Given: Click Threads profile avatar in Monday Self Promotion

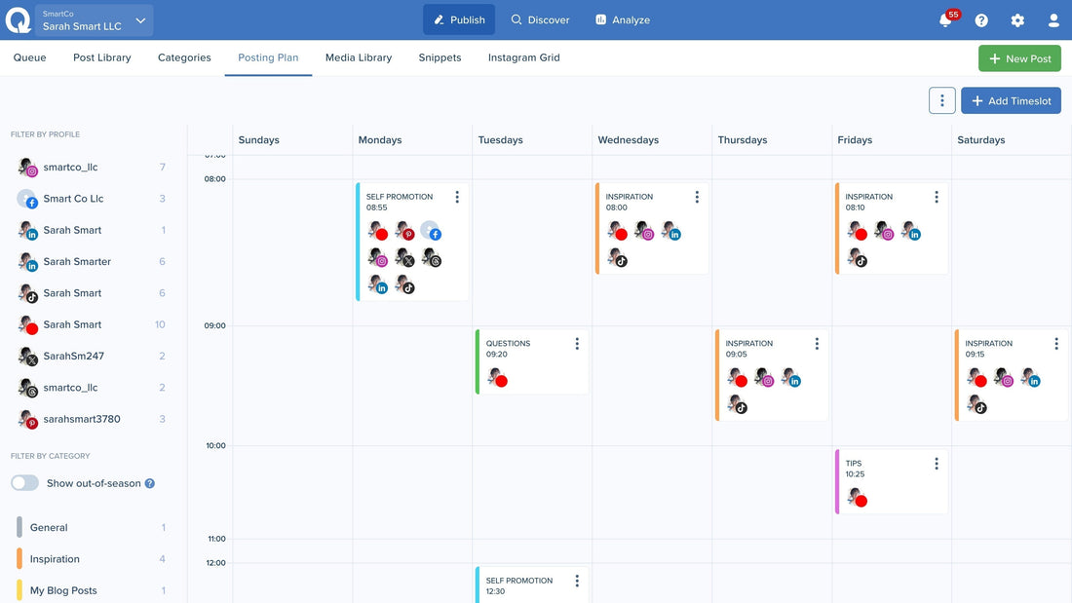Looking at the screenshot, I should click(432, 258).
